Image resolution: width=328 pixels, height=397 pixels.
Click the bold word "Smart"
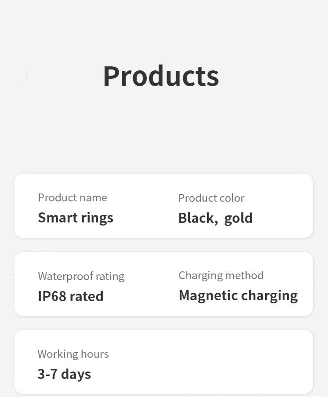point(55,218)
